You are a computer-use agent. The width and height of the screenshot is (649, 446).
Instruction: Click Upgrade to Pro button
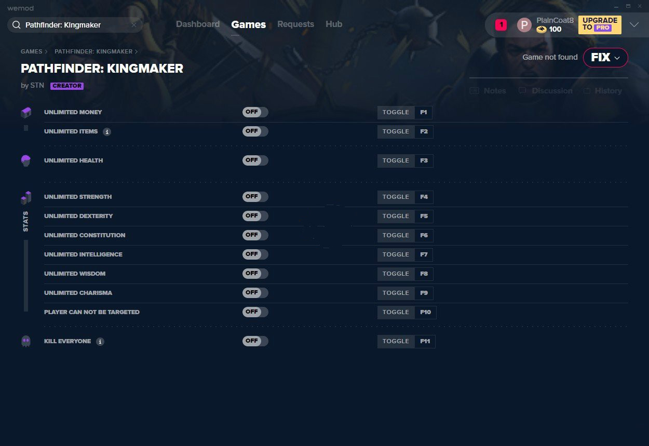pyautogui.click(x=600, y=24)
